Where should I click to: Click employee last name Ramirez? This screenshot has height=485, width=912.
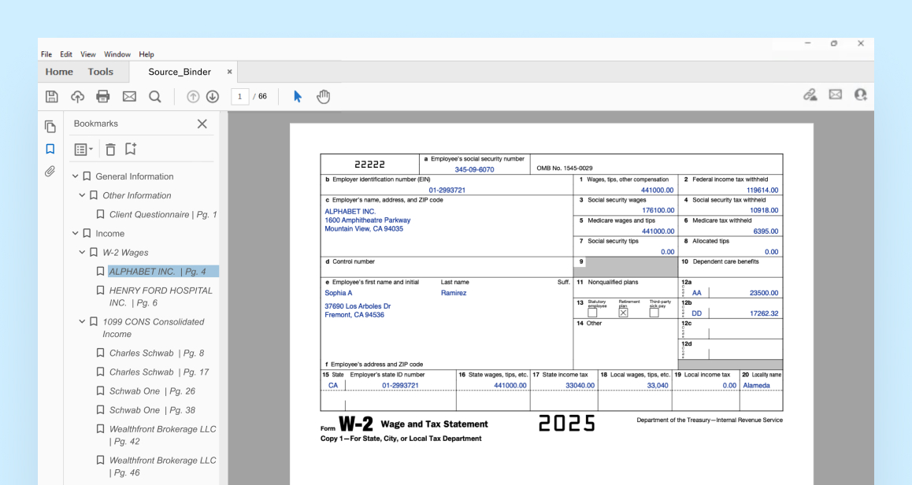pyautogui.click(x=454, y=293)
